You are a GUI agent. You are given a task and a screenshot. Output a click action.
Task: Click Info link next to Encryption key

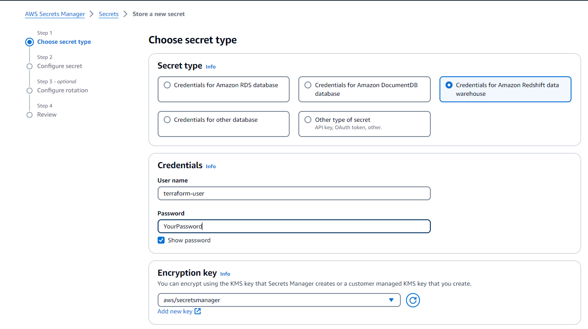pyautogui.click(x=225, y=274)
